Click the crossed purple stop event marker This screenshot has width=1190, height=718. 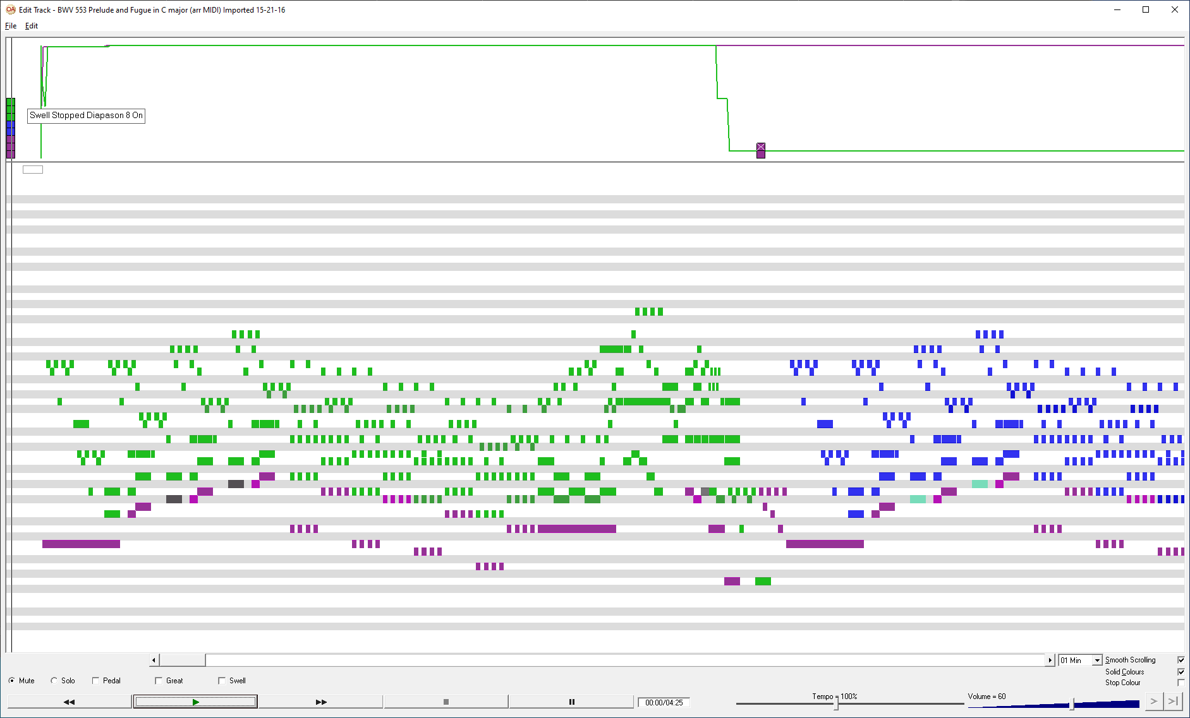coord(760,147)
